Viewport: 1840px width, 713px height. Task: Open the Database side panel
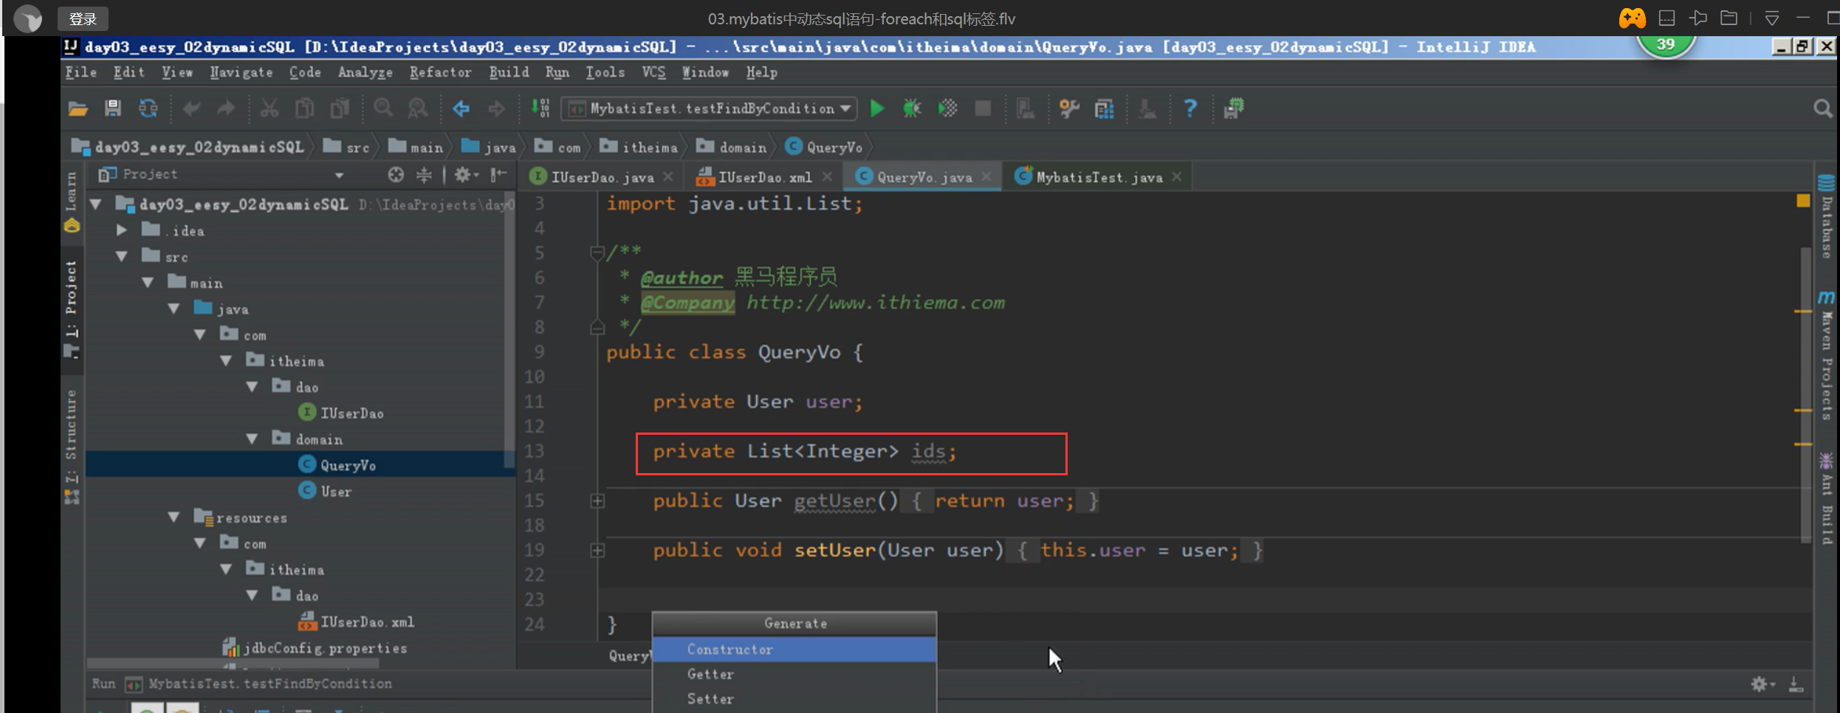(1827, 218)
